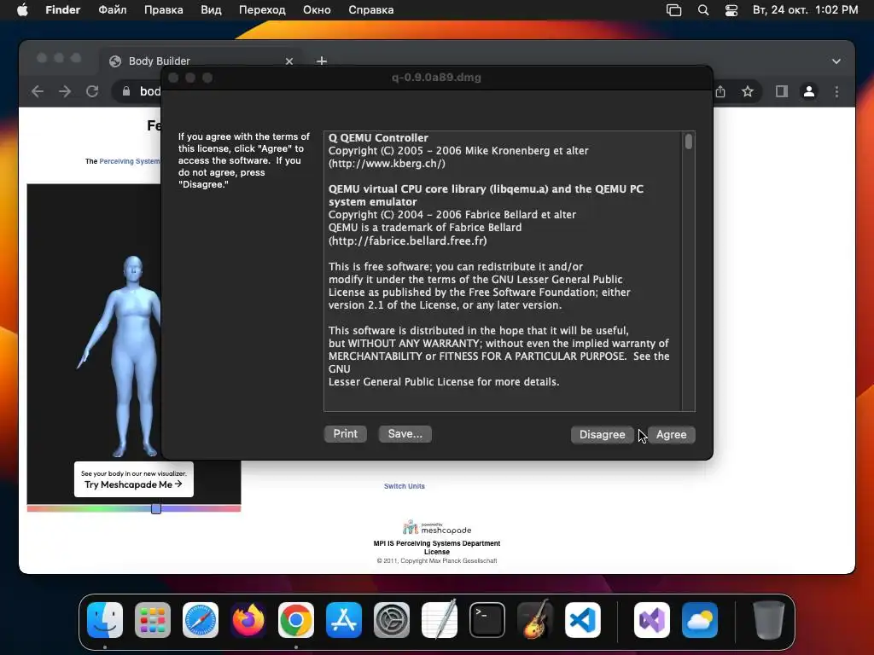Open Spotlight search in menu bar
The height and width of the screenshot is (655, 874).
click(x=703, y=10)
